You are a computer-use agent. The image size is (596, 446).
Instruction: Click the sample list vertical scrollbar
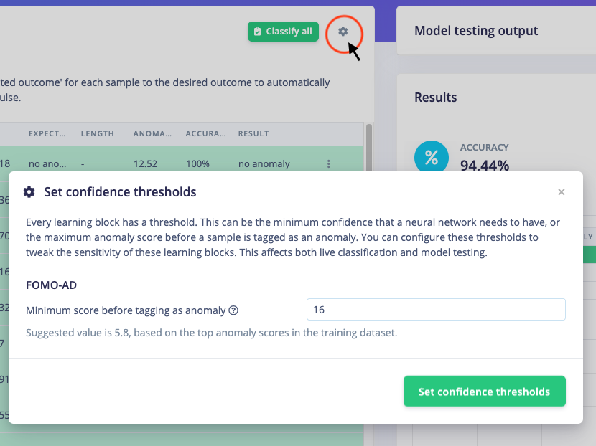click(368, 147)
